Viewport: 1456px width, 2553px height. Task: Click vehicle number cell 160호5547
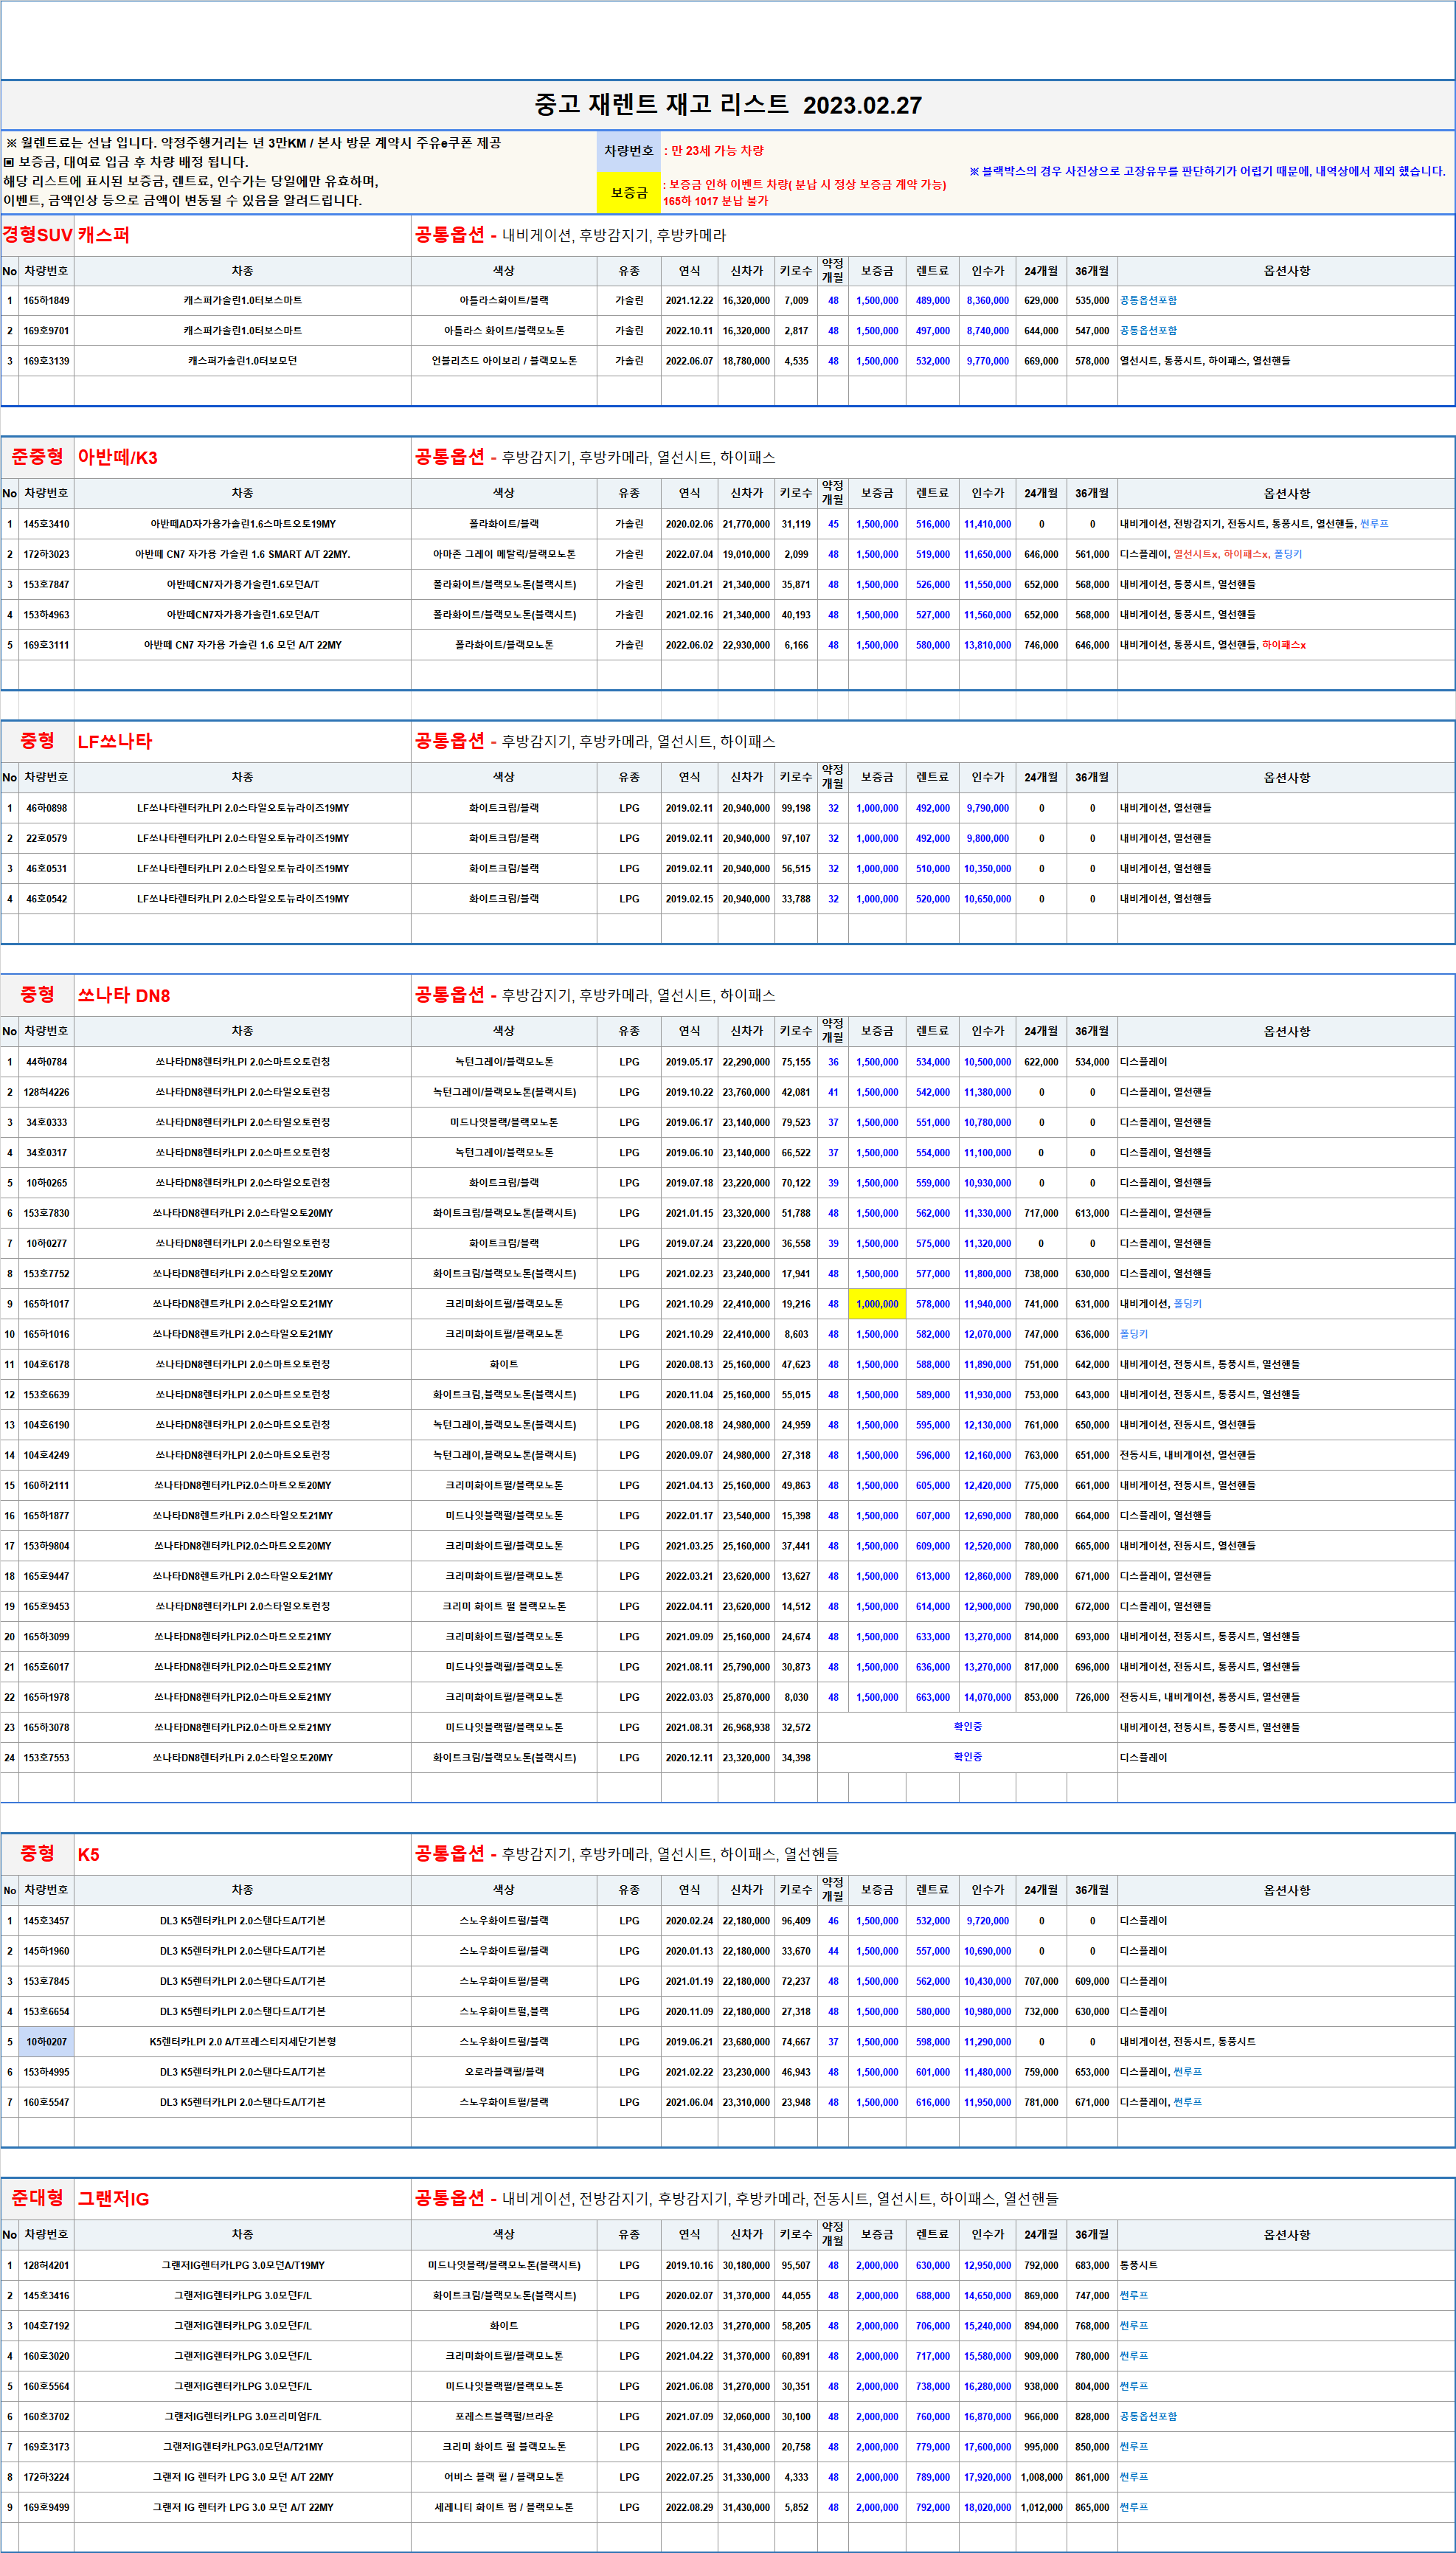[x=46, y=2103]
